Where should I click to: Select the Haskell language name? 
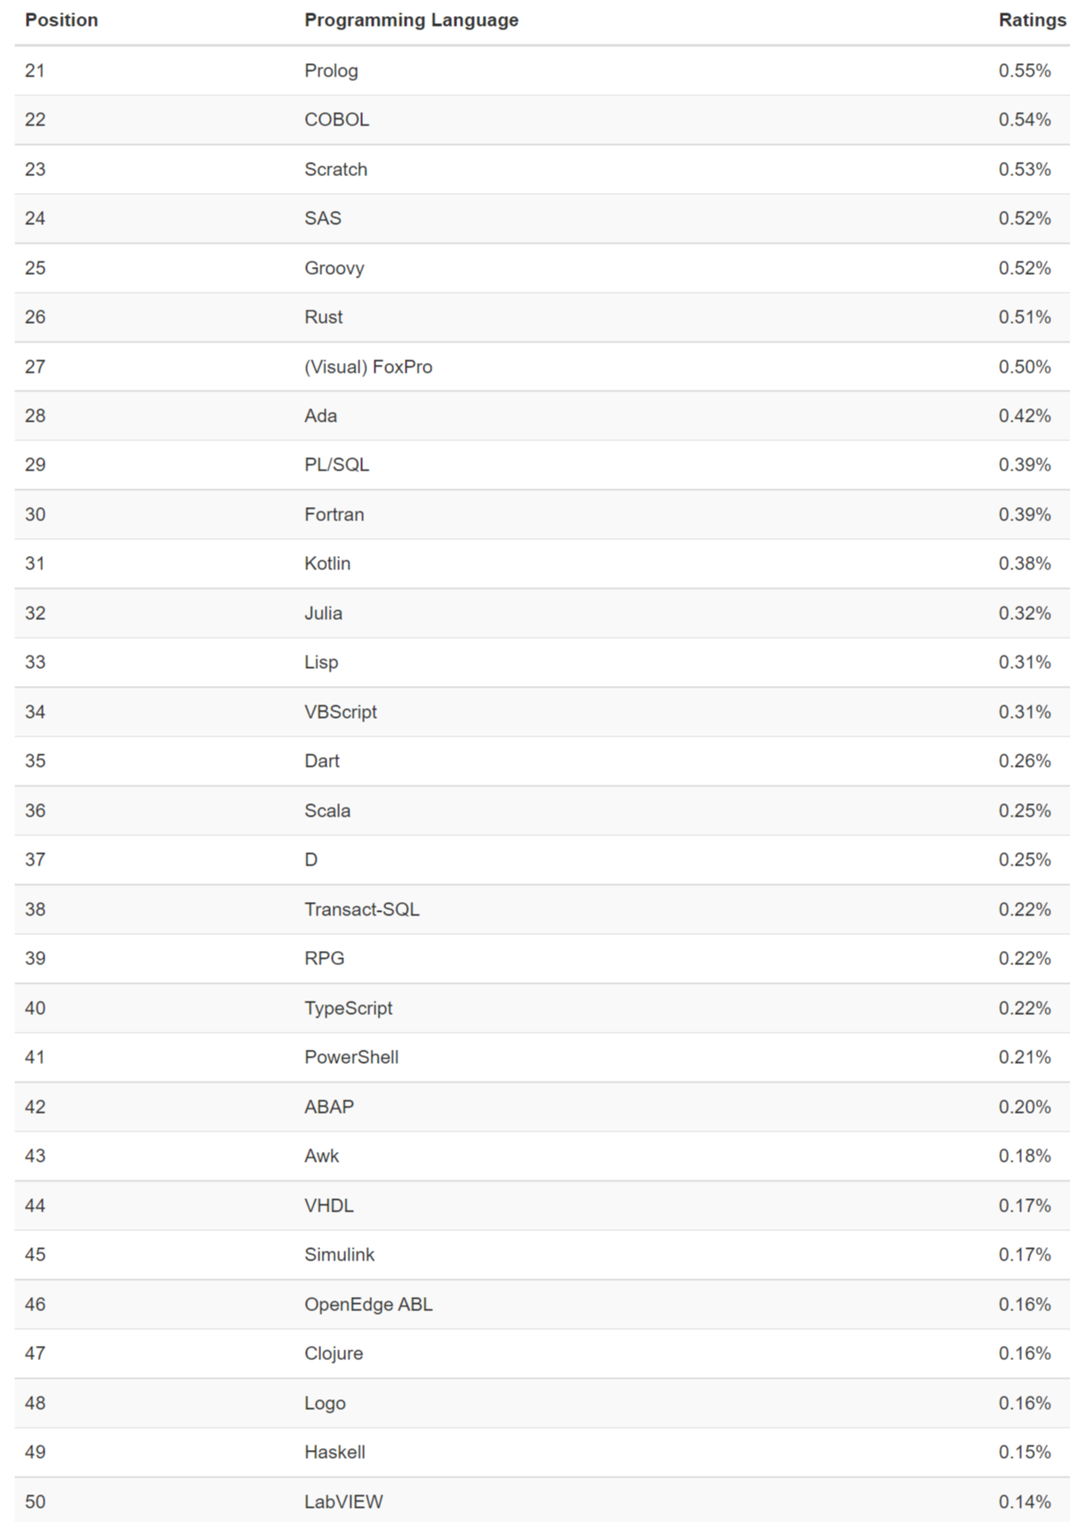(334, 1452)
